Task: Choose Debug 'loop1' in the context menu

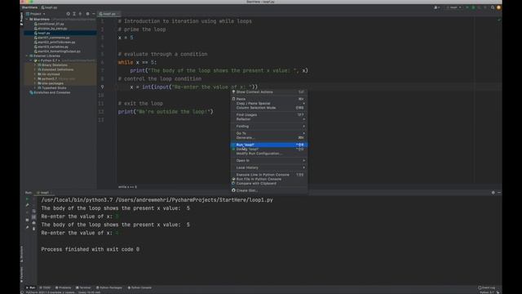Action: click(x=268, y=149)
